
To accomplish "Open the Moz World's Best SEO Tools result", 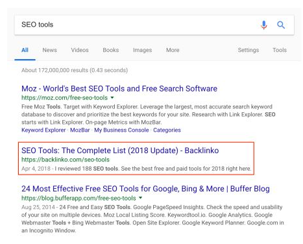I will (x=119, y=89).
